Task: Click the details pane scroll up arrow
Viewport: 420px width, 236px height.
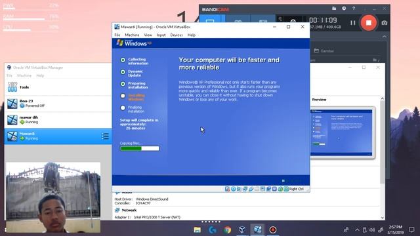Action: point(382,99)
